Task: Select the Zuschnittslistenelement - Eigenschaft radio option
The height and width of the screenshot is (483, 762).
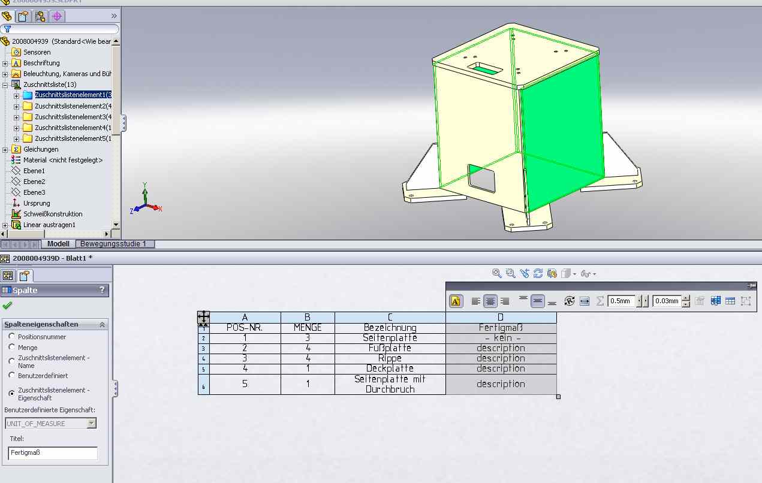Action: click(x=11, y=393)
